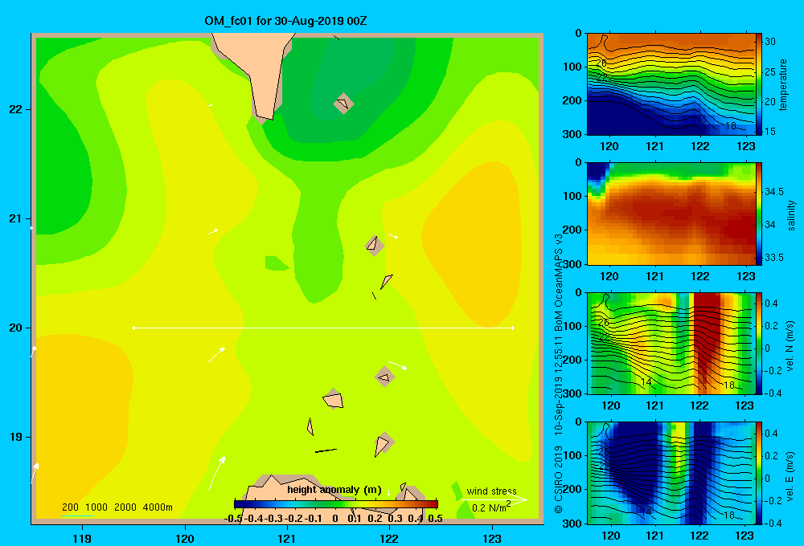Click longitude label "119" on main map
804x546 pixels.
click(83, 538)
